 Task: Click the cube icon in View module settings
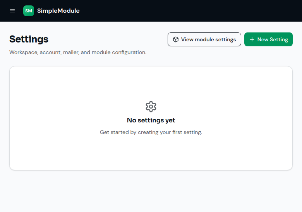coord(176,39)
